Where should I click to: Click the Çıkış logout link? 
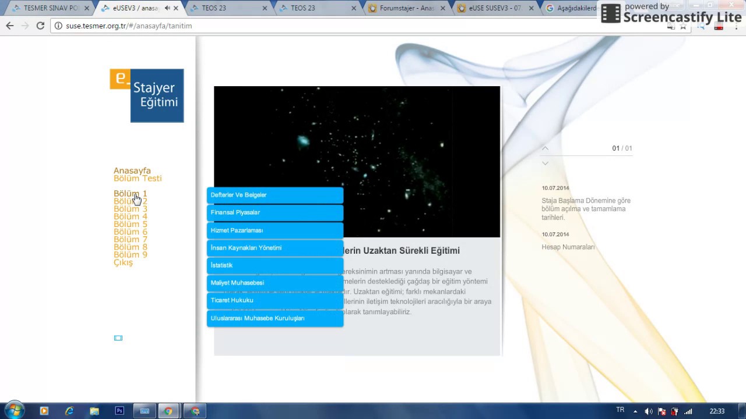click(123, 262)
